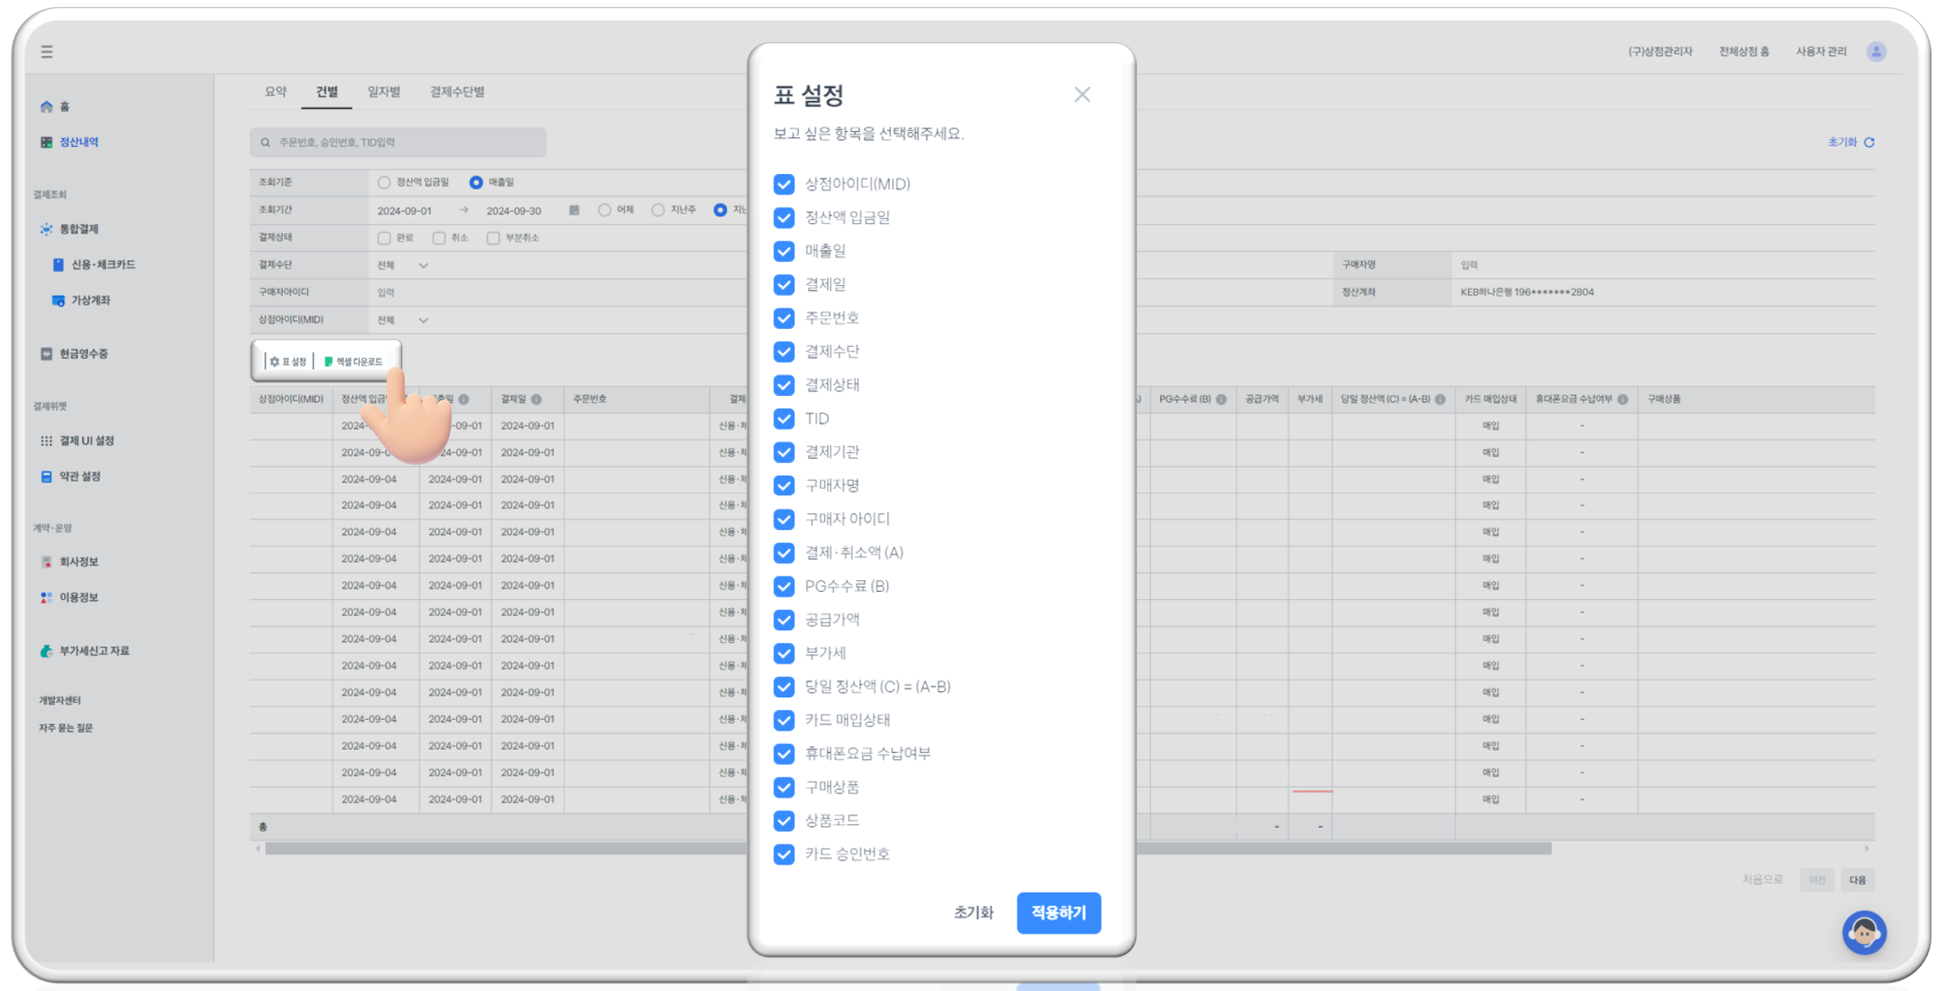Click the order number search field
Viewport: 1942px width, 991px height.
[x=398, y=142]
